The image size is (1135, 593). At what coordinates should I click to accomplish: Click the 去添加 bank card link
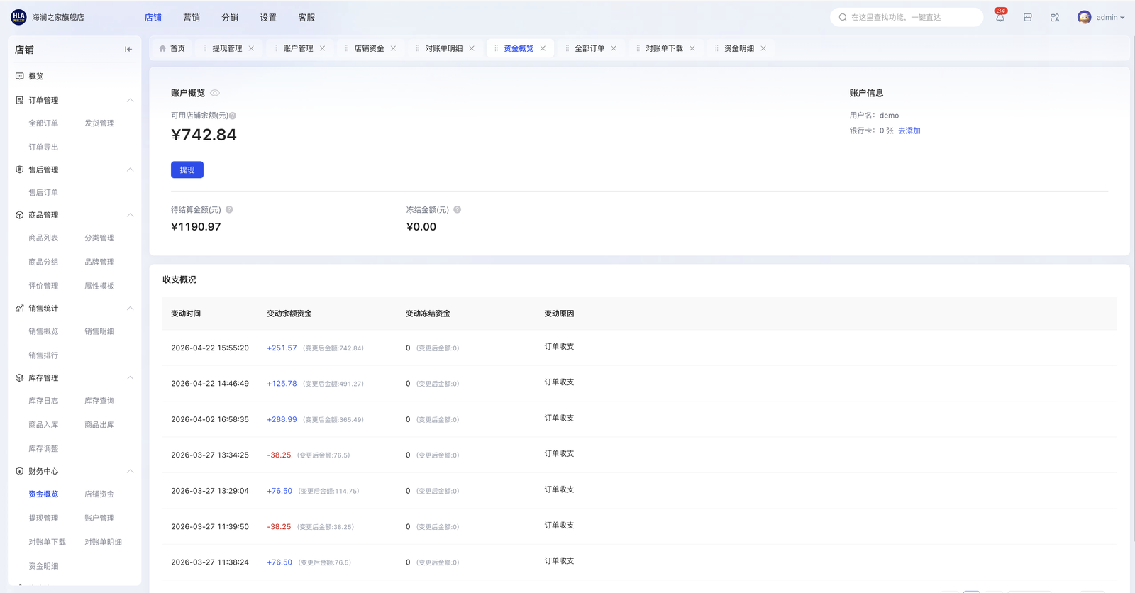(x=909, y=131)
